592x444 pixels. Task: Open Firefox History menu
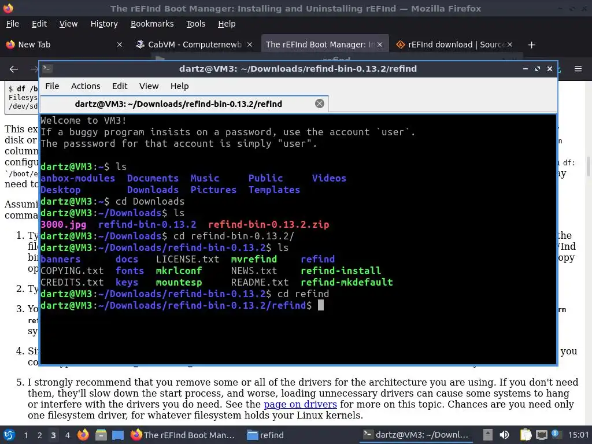104,24
